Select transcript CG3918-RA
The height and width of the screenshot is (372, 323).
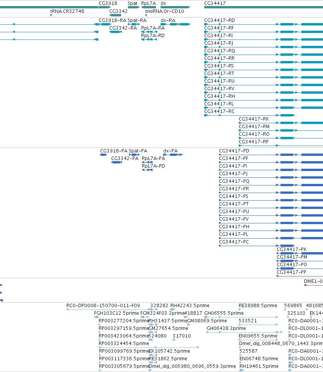tap(113, 20)
